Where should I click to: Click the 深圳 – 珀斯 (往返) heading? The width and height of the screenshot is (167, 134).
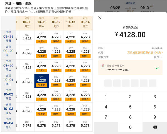coord(19,3)
